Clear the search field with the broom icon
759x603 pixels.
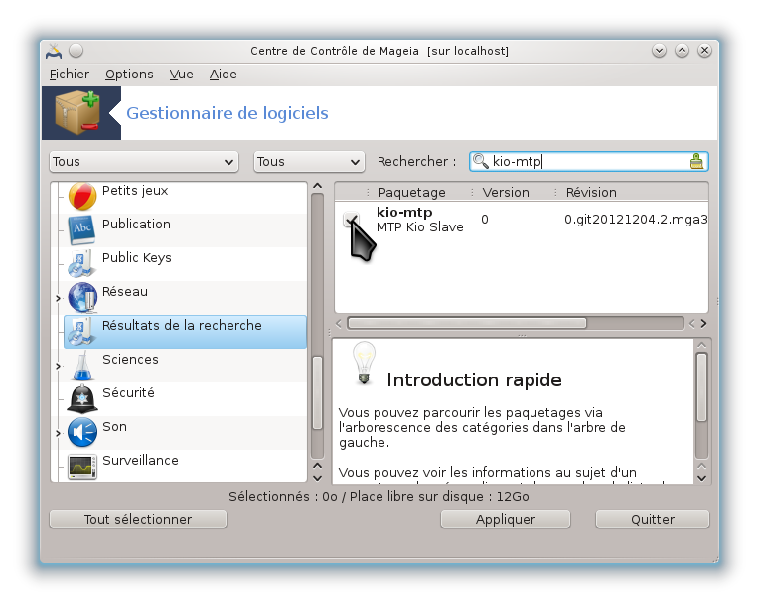(x=696, y=161)
